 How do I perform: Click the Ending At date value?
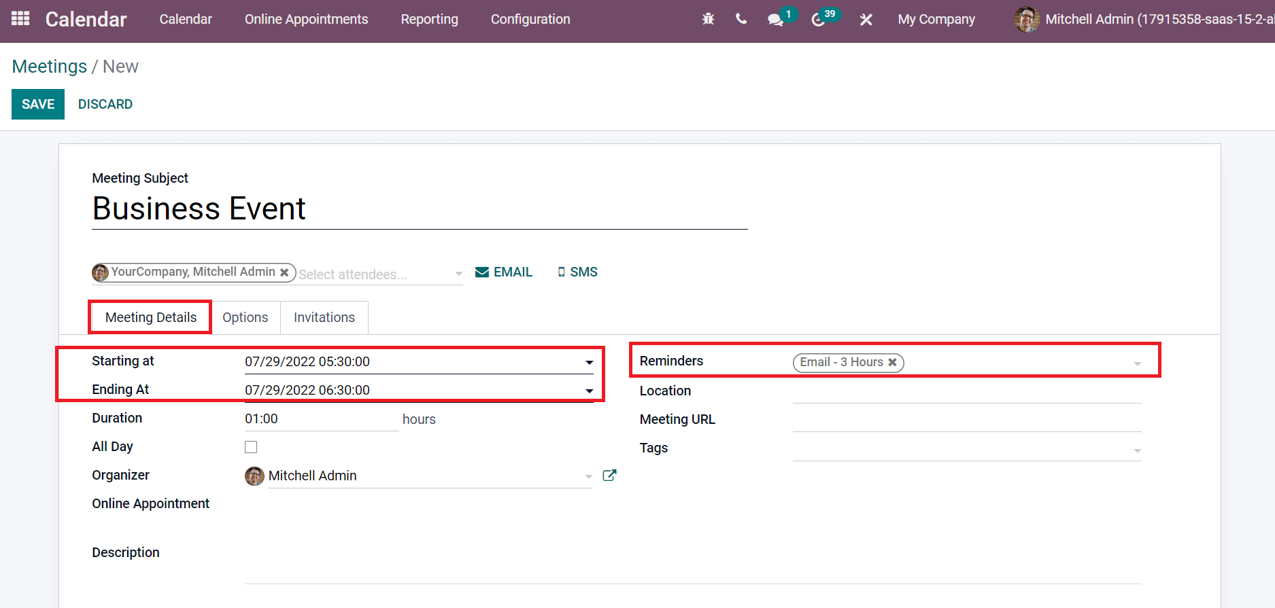[307, 391]
